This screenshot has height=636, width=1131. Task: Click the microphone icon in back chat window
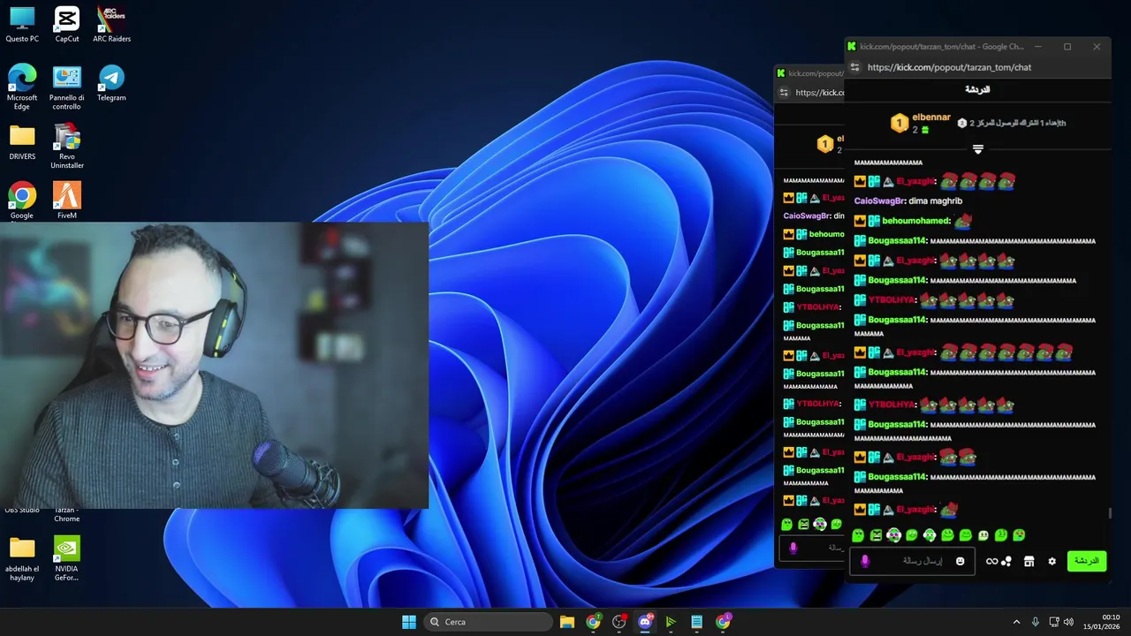(x=793, y=548)
